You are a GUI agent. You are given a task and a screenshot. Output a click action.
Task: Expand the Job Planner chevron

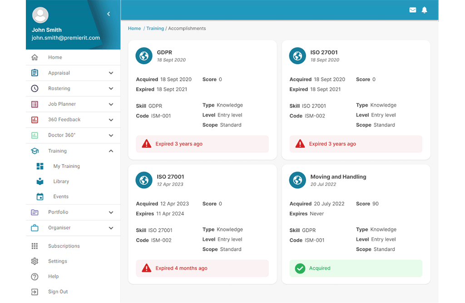coord(111,104)
